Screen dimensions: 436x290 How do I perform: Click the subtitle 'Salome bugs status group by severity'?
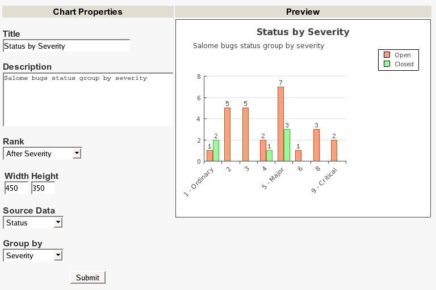pyautogui.click(x=259, y=46)
